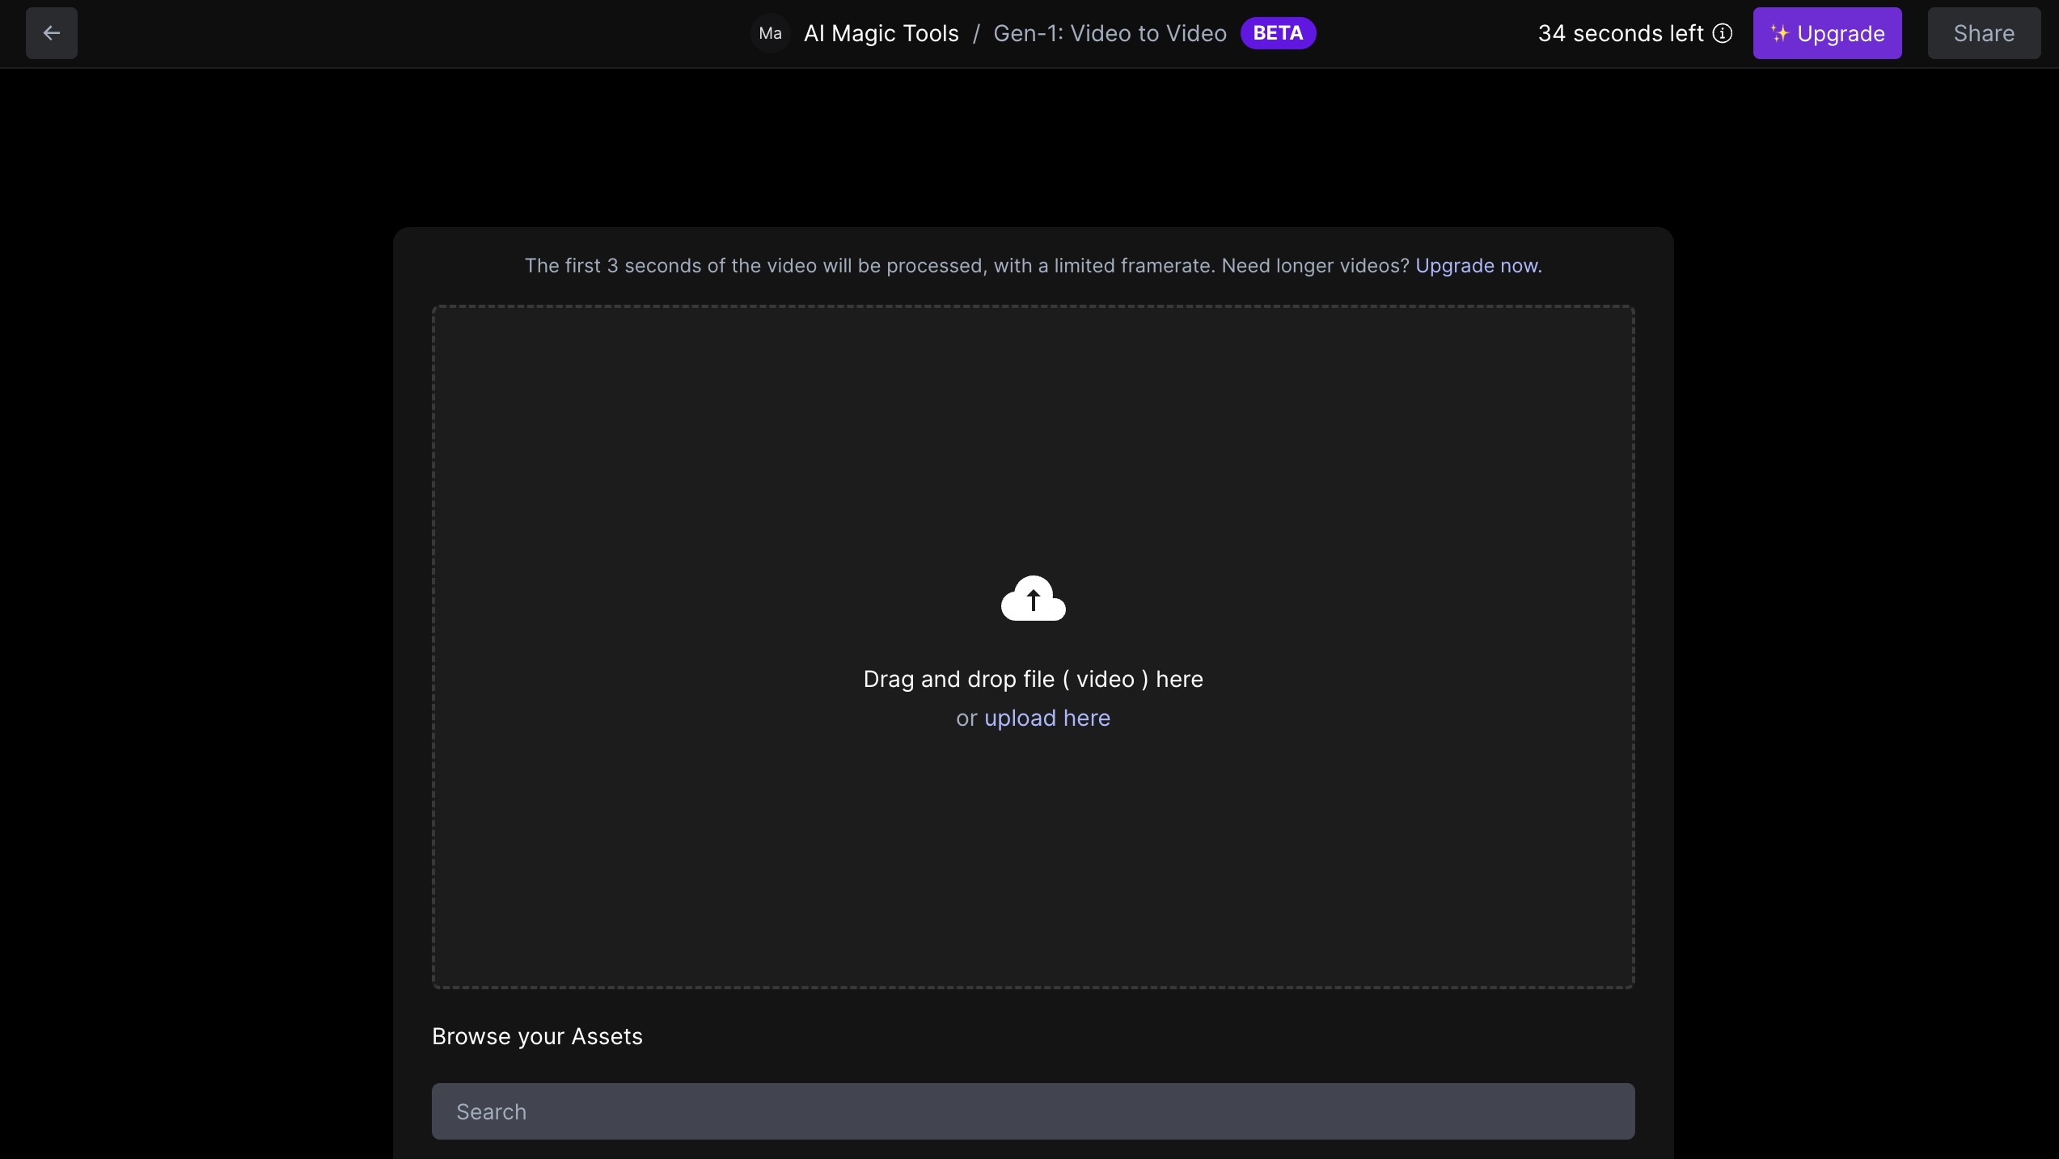Click the back arrow button
Image resolution: width=2059 pixels, height=1159 pixels.
[52, 33]
